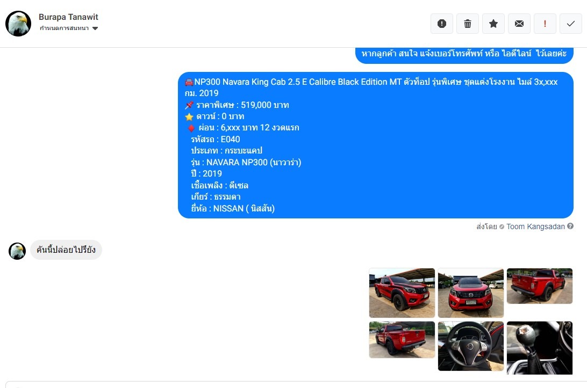Click small eagle avatar beside customer message

(x=17, y=251)
